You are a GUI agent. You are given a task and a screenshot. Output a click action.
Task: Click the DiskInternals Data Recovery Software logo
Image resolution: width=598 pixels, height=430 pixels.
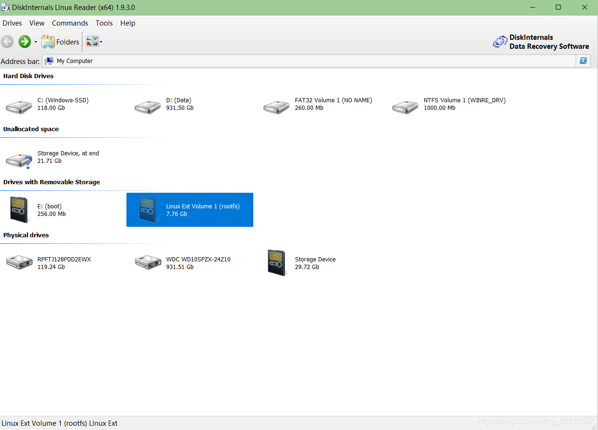541,42
